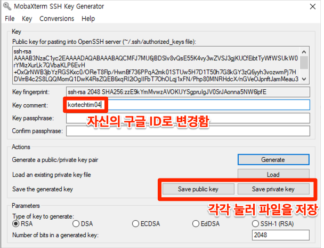
Task: Click the 'Parameters' group title
Action: click(26, 206)
